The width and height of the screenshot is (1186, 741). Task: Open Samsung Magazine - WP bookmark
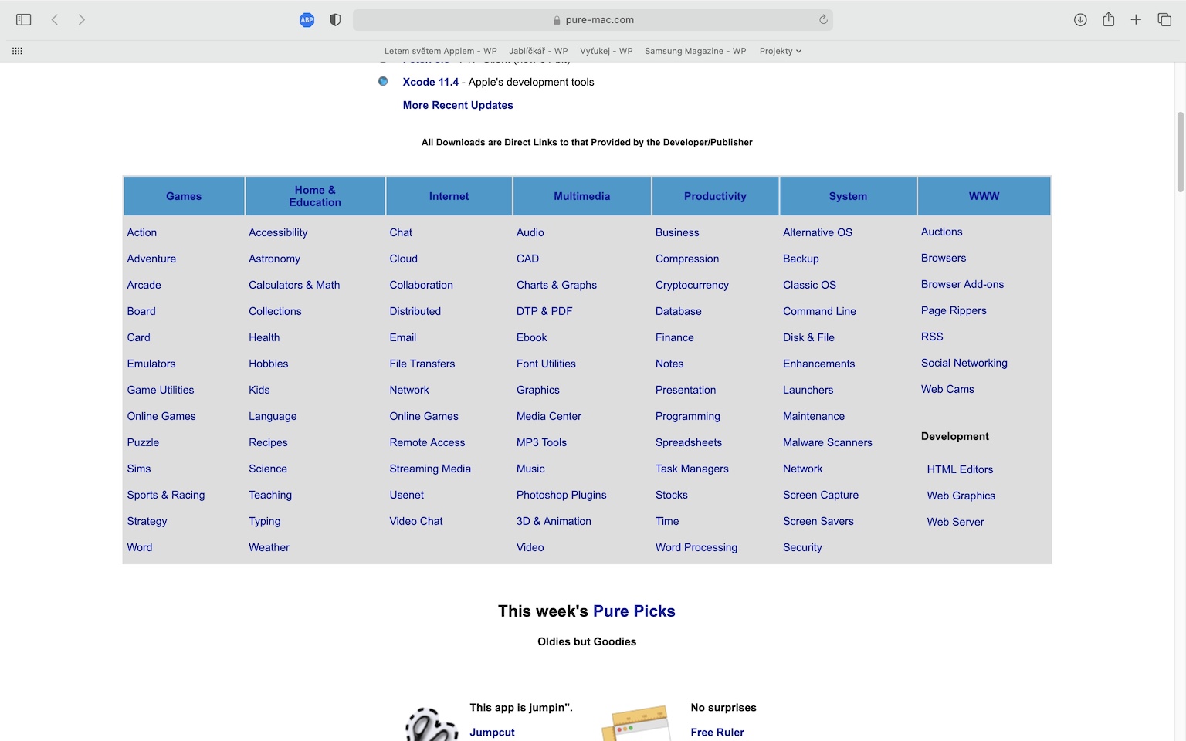[x=695, y=51]
